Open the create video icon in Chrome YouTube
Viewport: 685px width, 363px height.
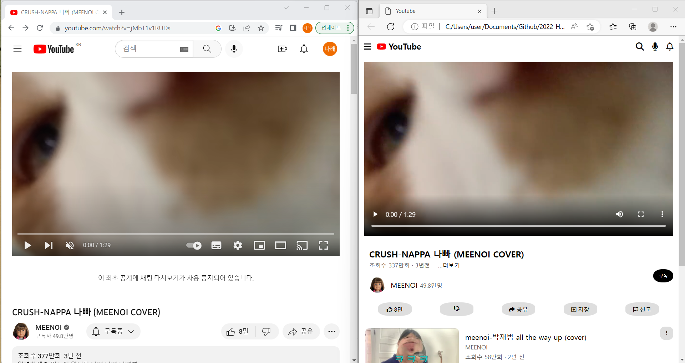(283, 49)
